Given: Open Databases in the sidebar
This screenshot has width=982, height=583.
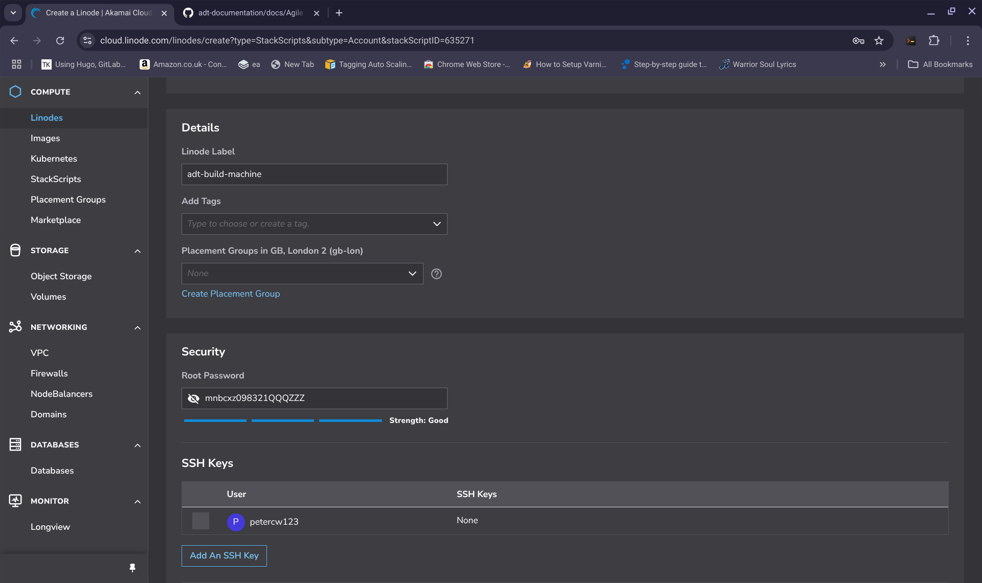Looking at the screenshot, I should click(x=52, y=470).
